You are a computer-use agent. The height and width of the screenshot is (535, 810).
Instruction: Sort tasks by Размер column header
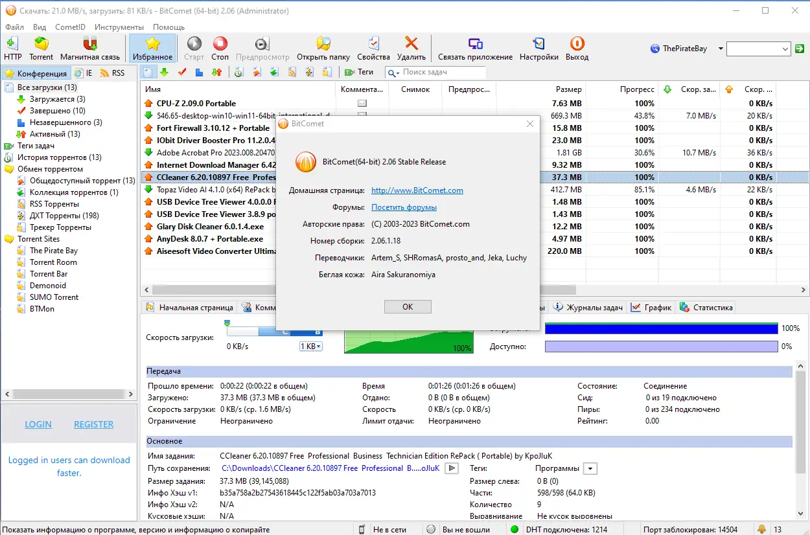click(x=541, y=89)
